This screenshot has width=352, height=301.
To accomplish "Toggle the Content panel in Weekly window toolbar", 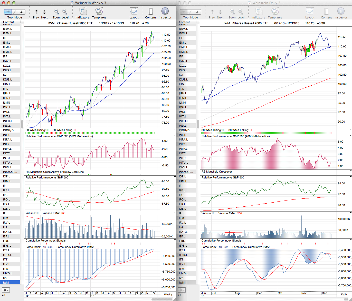I will [150, 12].
